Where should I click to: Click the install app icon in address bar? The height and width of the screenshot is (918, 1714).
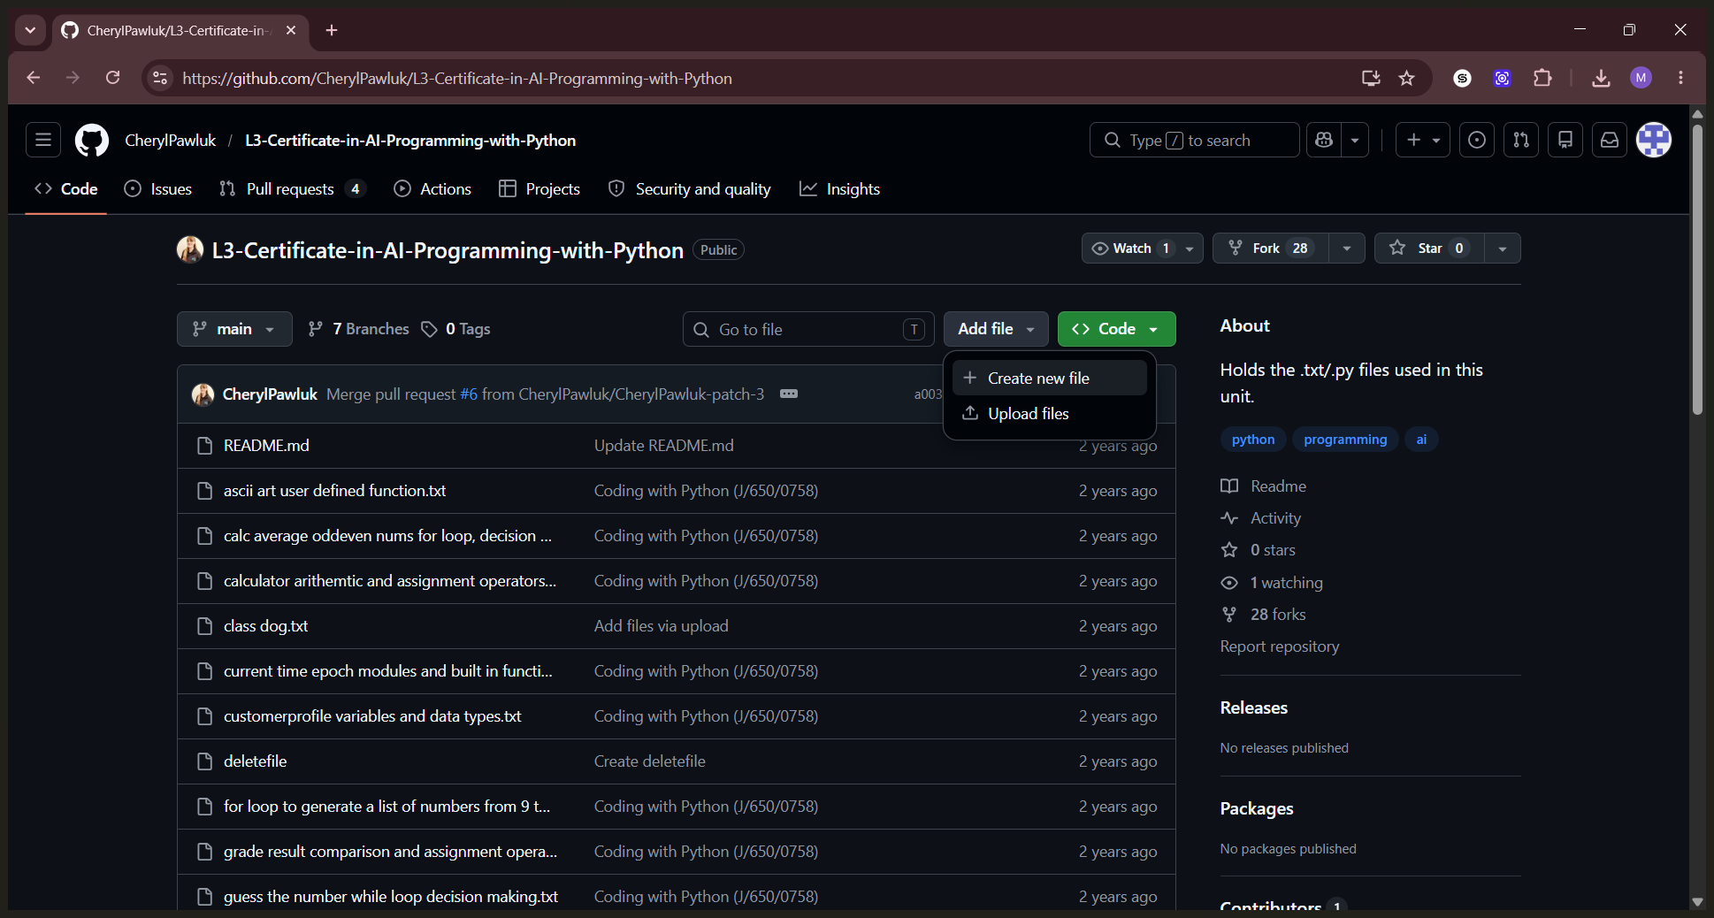pos(1371,78)
